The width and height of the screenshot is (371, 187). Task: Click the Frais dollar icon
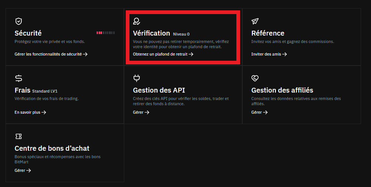[18, 78]
